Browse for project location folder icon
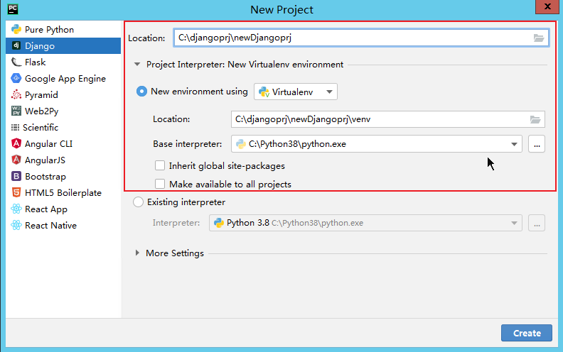The width and height of the screenshot is (563, 352). point(539,38)
